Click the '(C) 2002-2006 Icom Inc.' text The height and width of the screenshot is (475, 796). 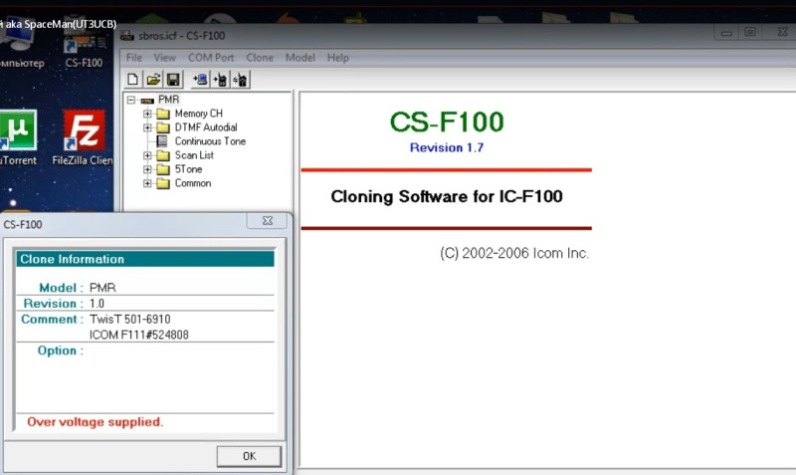pos(514,253)
